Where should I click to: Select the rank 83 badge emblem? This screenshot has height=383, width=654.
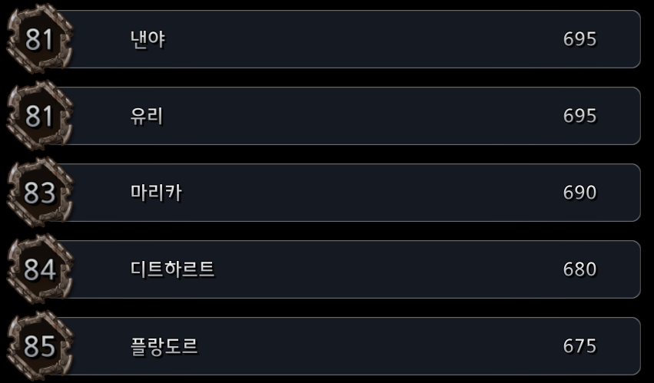point(40,192)
